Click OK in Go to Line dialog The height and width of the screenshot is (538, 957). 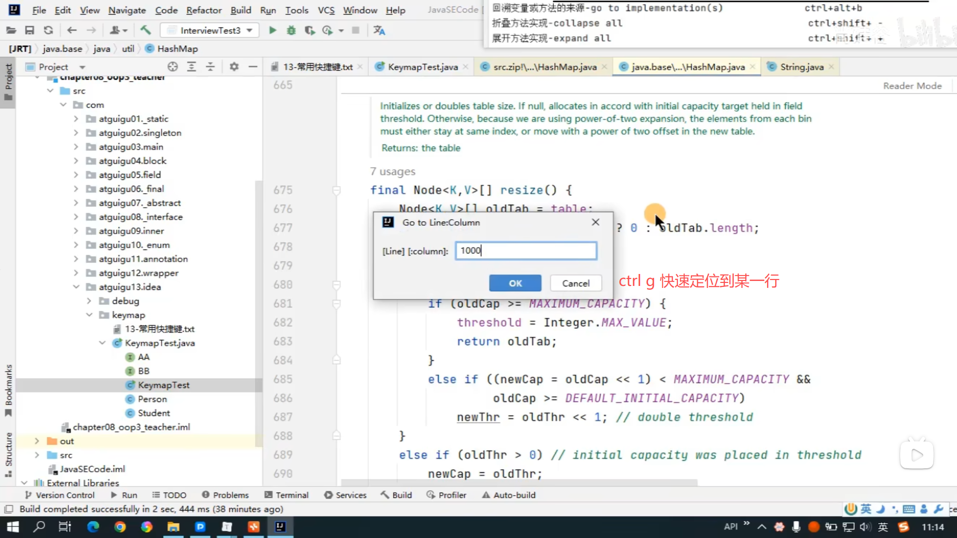coord(515,283)
